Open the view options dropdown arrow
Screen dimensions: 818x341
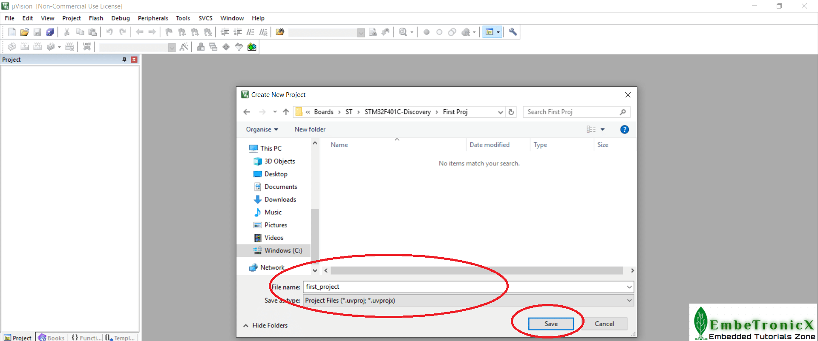[602, 130]
